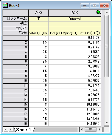Click column A cell with value 2.5
Viewport: 112px width, 135px height.
(x=38, y=52)
